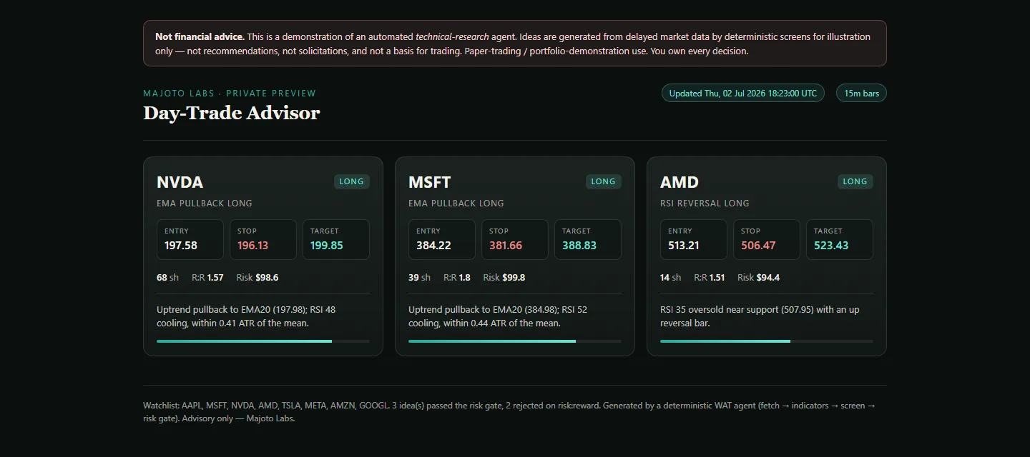Screen dimensions: 1030x457
Task: Click the Updated timestamp badge
Action: coord(742,94)
